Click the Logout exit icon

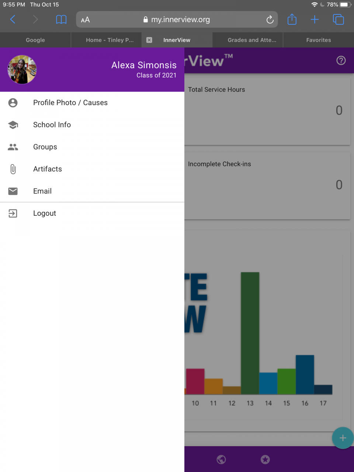13,213
